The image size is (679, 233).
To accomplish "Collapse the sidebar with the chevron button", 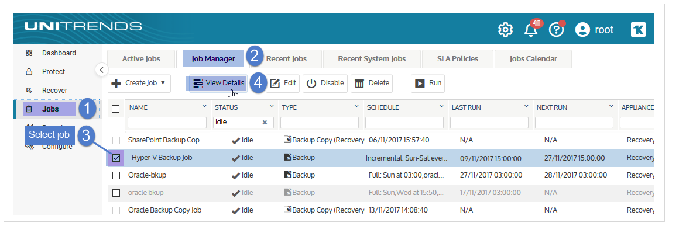I will tap(101, 69).
